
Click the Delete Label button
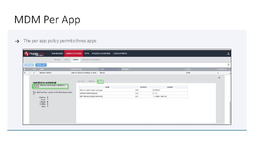point(41,65)
